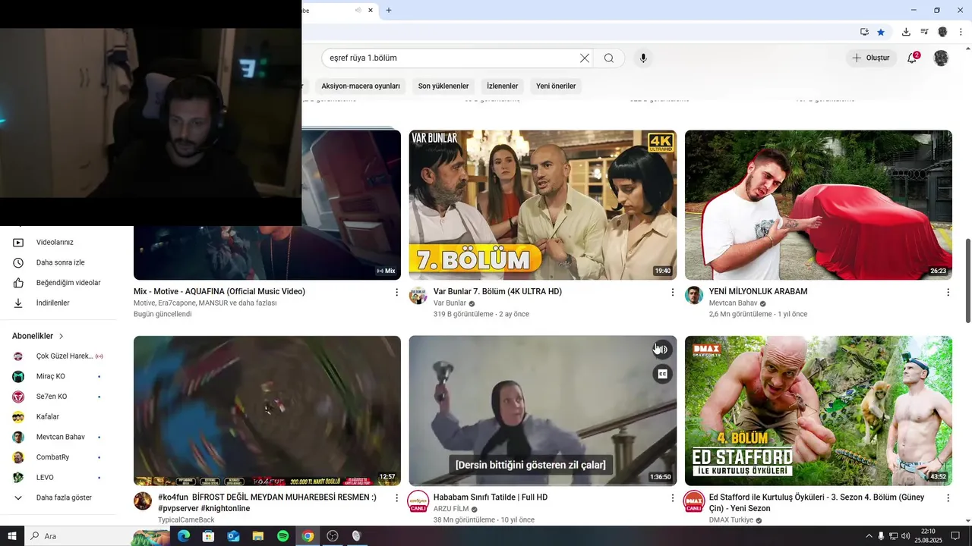972x546 pixels.
Task: Toggle subtitles on Hababam Sınıfı preview
Action: pyautogui.click(x=662, y=374)
